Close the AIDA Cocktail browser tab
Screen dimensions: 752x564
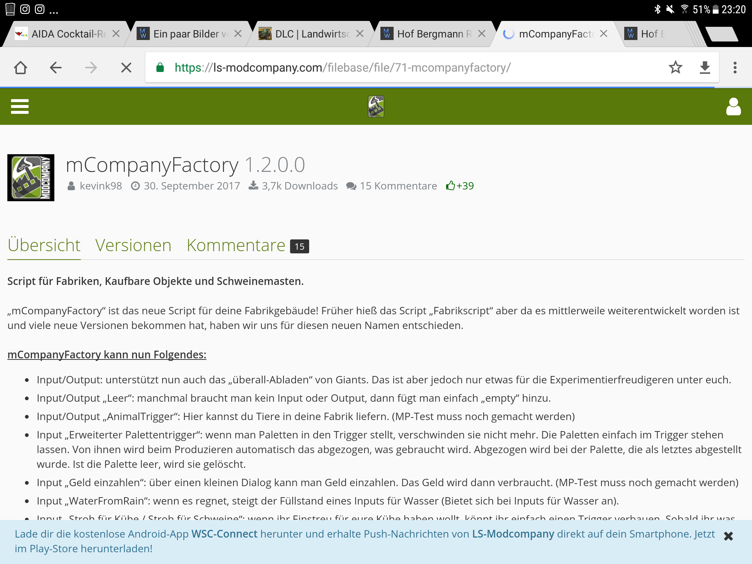tap(116, 34)
